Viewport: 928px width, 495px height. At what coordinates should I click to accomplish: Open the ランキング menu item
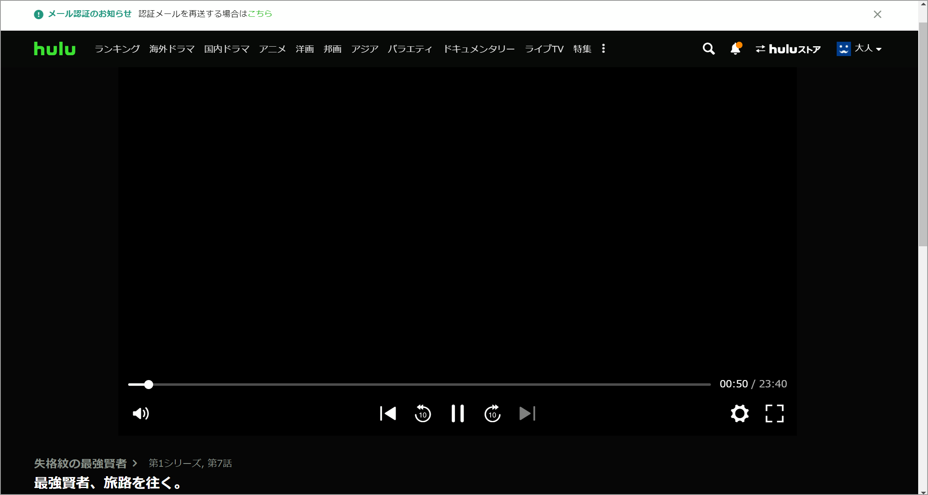(x=117, y=49)
